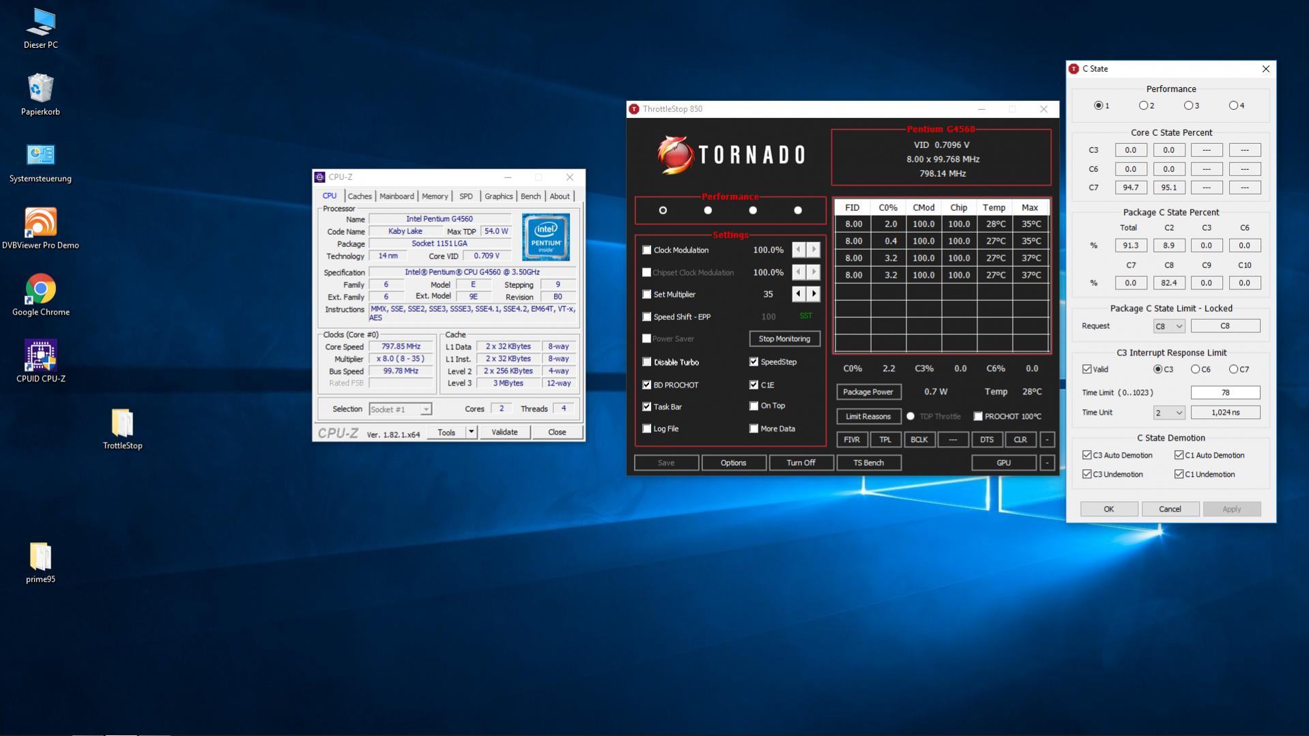
Task: Open the TPL settings button
Action: (885, 440)
